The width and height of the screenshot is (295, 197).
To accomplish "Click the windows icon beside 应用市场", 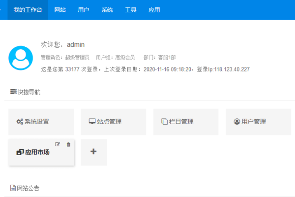I will point(20,152).
